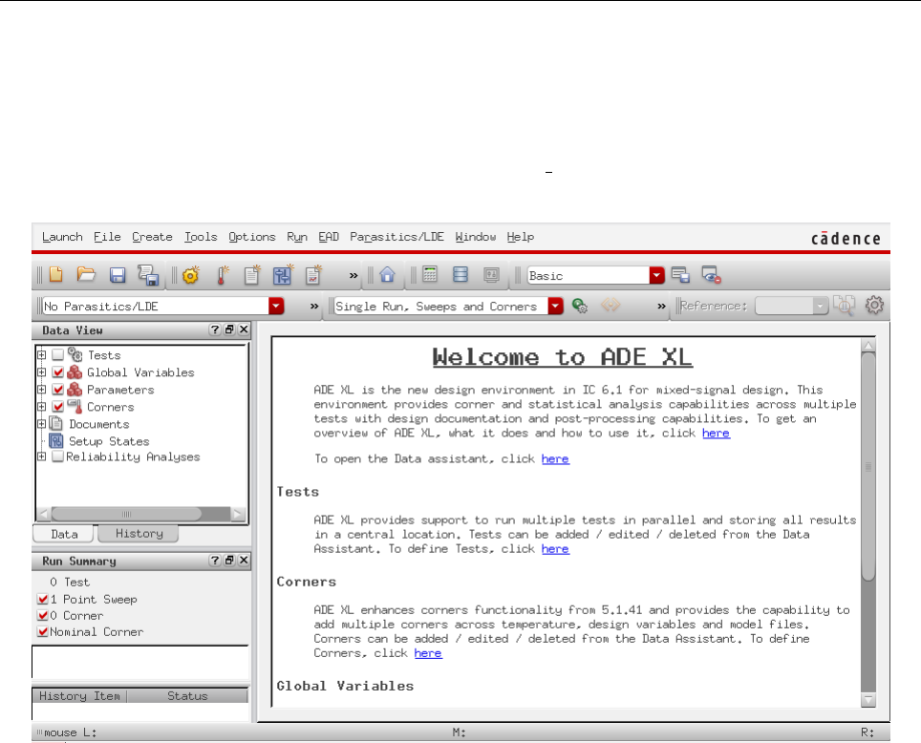Click the blue sliders-with-star toolbar icon
This screenshot has height=743, width=921.
(x=283, y=275)
